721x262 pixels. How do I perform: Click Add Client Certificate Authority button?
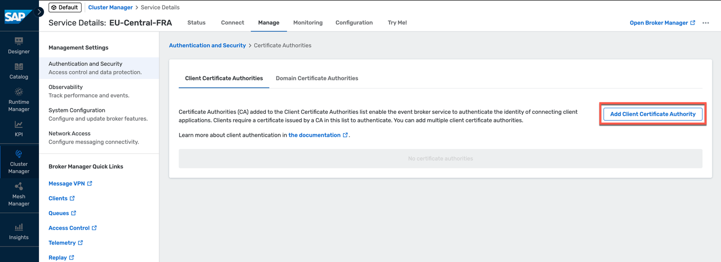653,114
